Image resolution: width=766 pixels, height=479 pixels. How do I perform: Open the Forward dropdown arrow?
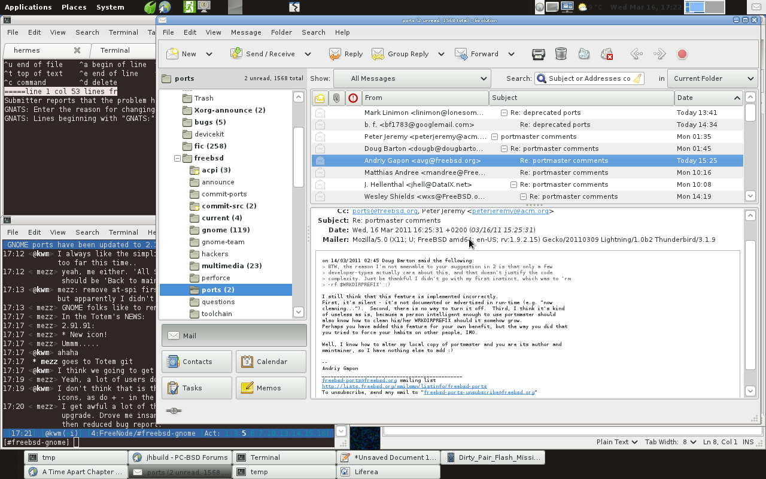(511, 54)
